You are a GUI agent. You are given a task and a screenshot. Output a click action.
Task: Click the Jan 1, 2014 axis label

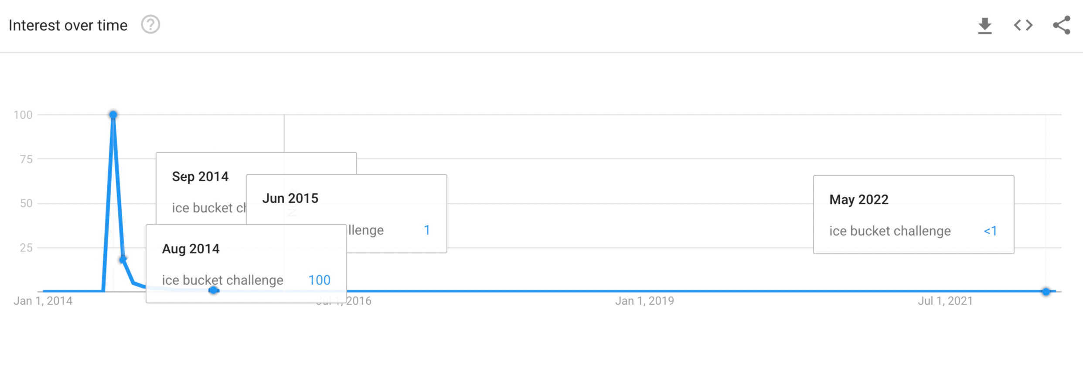pyautogui.click(x=44, y=300)
